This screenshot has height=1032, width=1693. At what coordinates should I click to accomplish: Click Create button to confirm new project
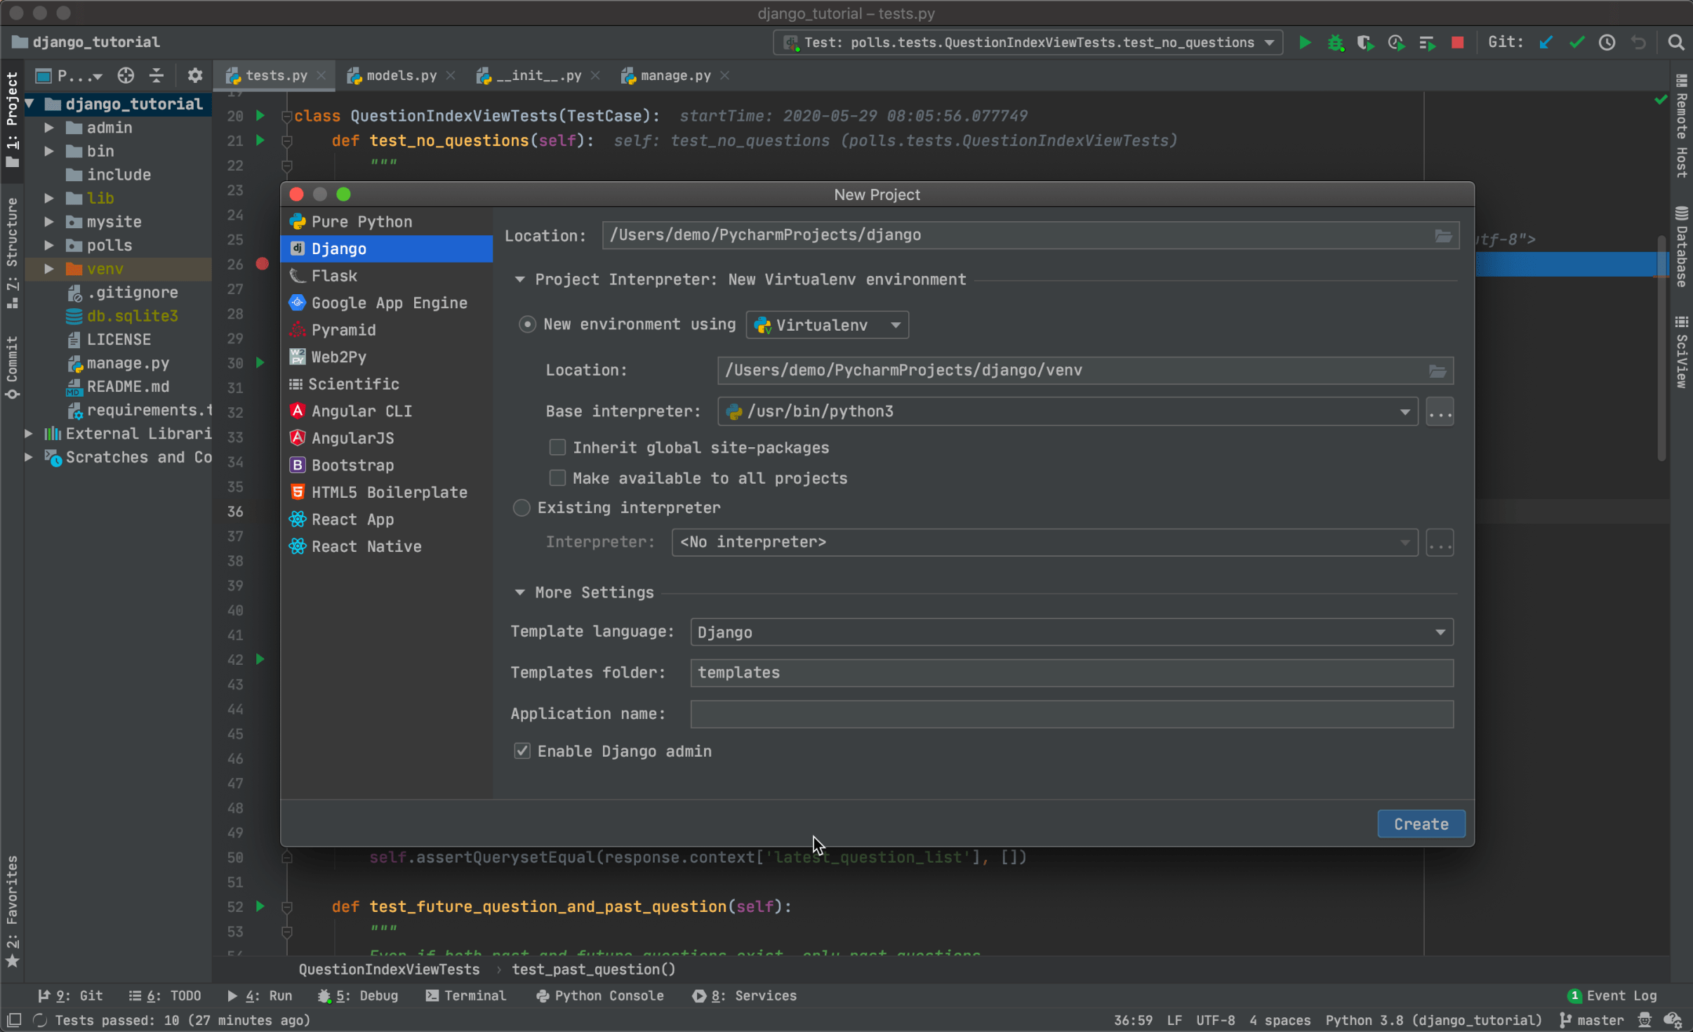[x=1421, y=823]
